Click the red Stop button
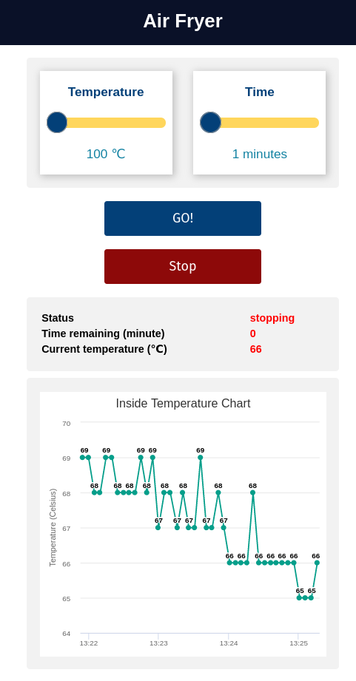 click(x=183, y=266)
